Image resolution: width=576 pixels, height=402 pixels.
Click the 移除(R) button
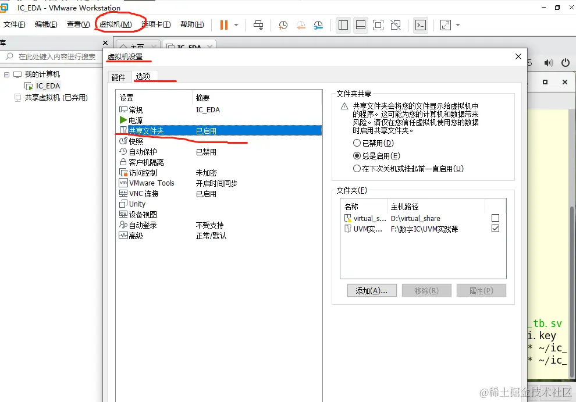click(426, 291)
